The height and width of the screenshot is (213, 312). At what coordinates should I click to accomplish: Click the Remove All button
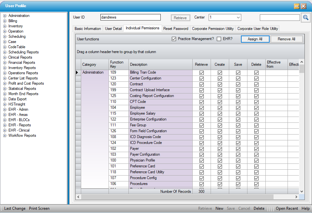pos(286,39)
